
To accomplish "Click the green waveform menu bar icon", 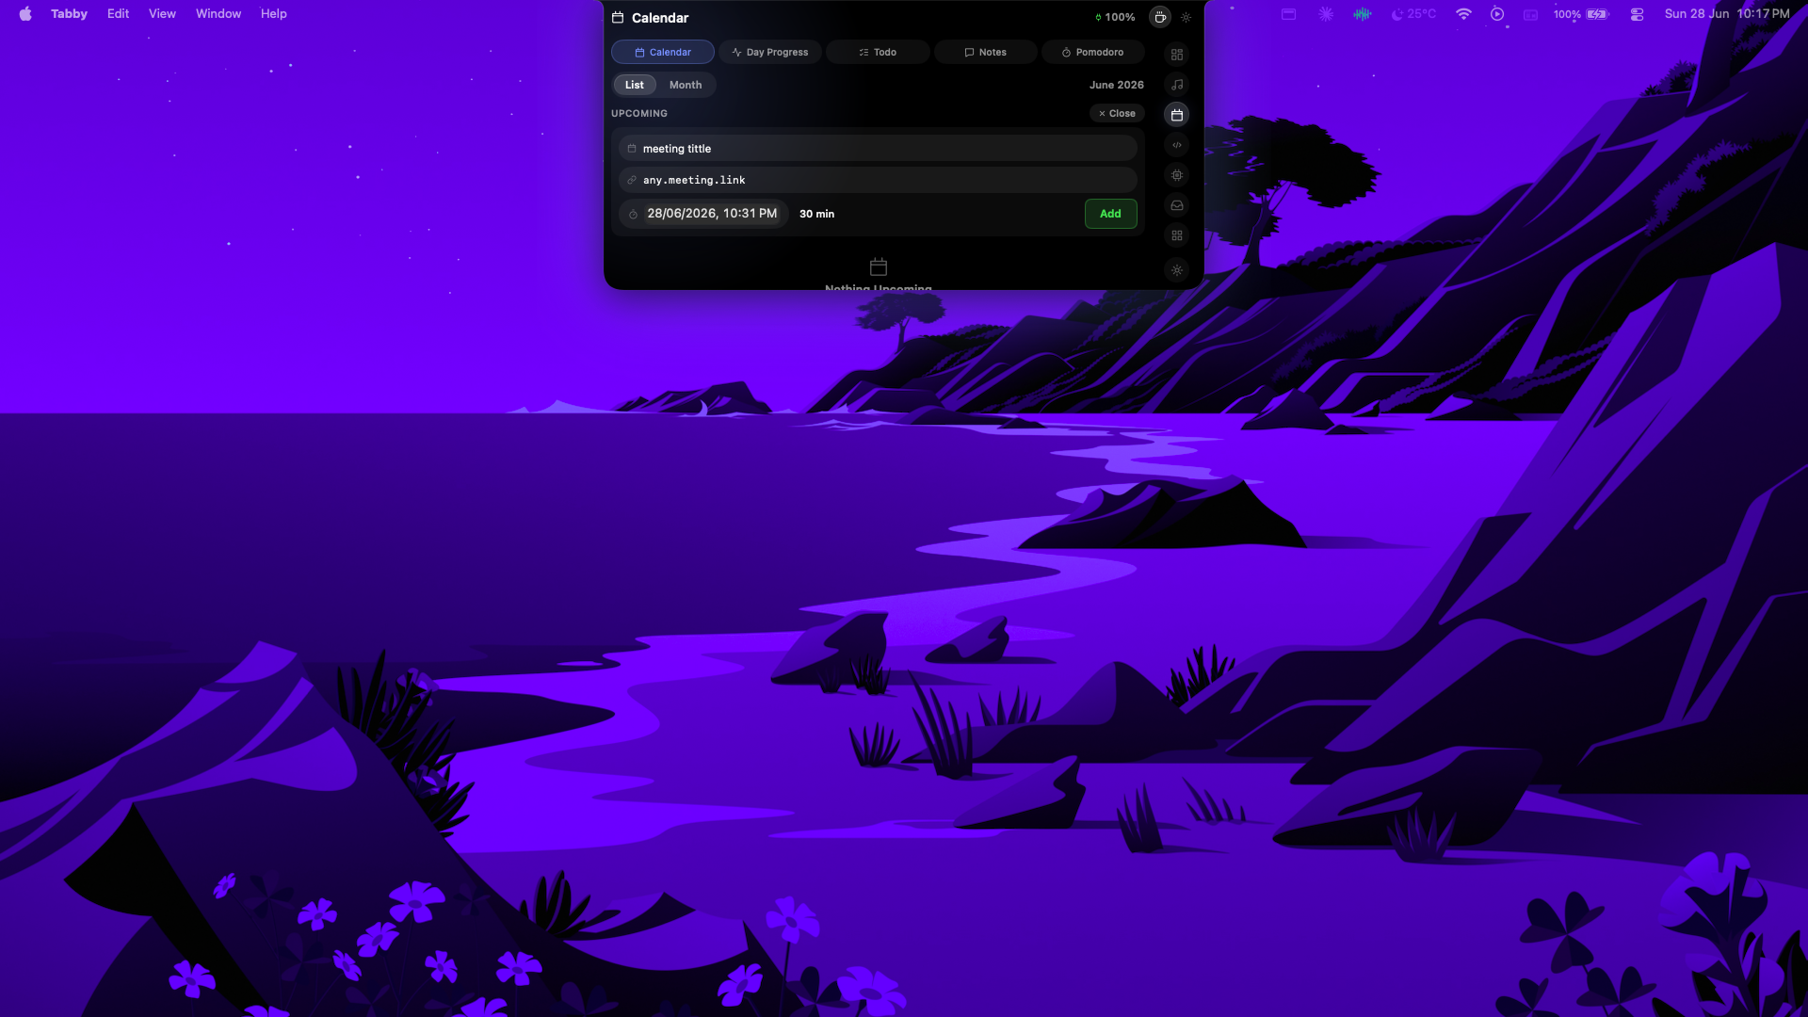I will point(1363,14).
